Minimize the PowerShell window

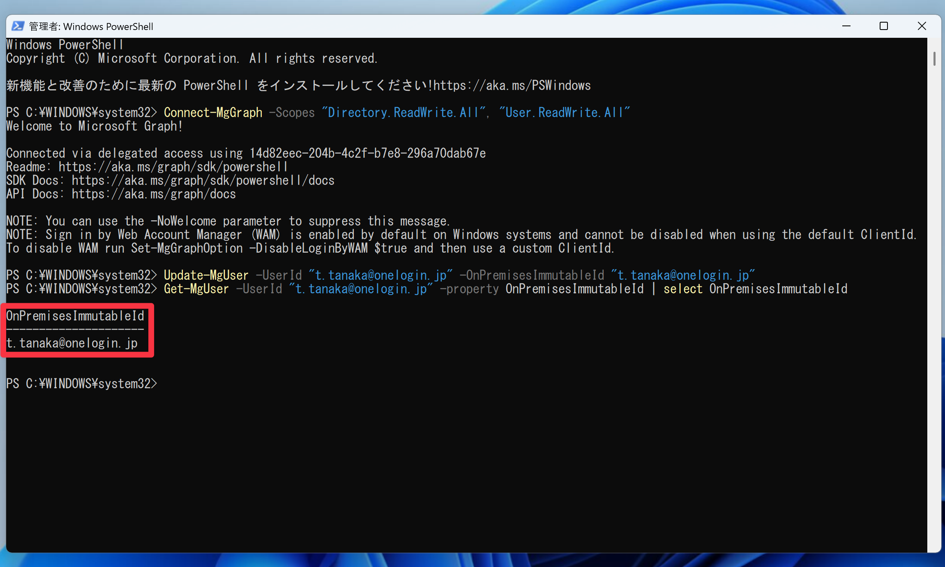coord(846,26)
